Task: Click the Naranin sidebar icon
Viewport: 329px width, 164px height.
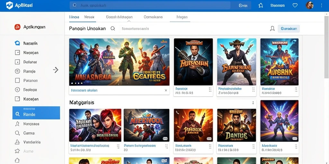Action: (17, 43)
